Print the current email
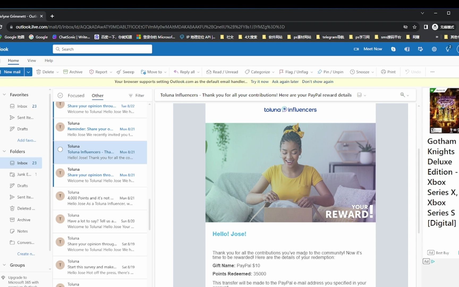Image resolution: width=459 pixels, height=287 pixels. click(x=388, y=72)
